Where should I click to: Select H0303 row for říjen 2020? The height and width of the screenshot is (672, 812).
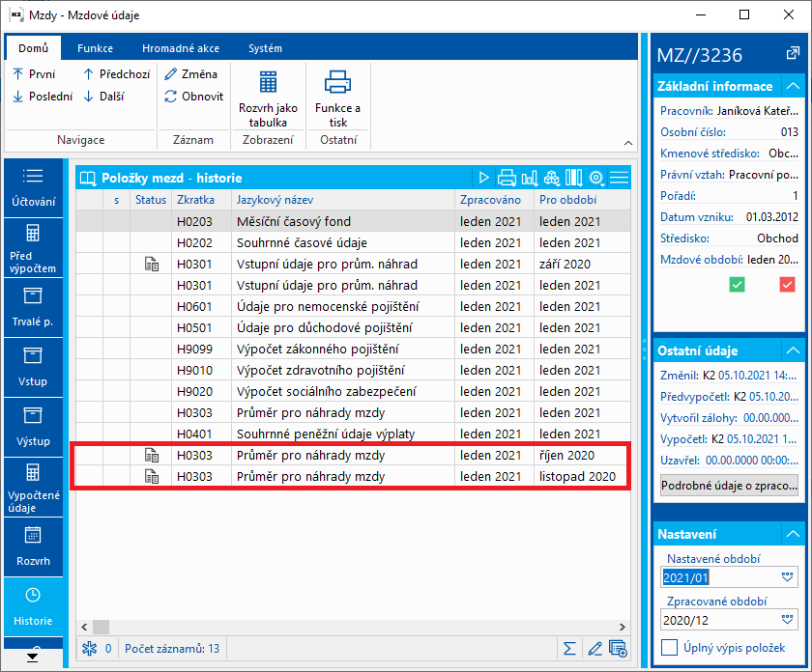[x=353, y=456]
